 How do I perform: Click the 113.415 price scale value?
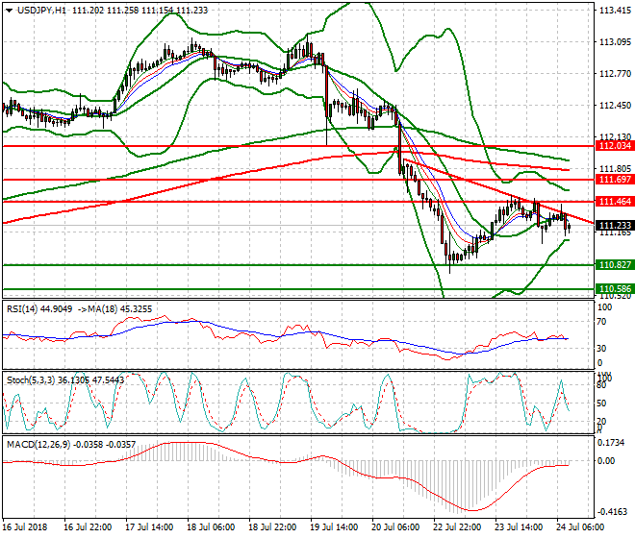click(x=615, y=11)
